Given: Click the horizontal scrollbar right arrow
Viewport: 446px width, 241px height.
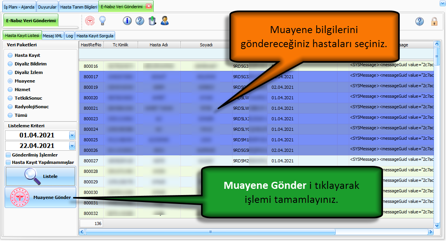Looking at the screenshot, I should [x=430, y=232].
